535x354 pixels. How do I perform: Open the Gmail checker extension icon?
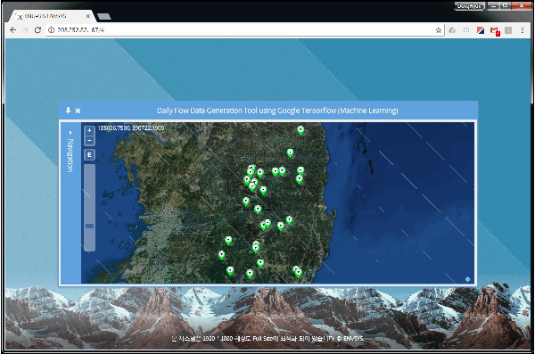pos(495,31)
